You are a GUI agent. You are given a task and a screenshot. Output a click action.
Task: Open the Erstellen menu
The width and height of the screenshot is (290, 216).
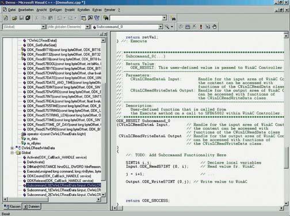point(83,10)
